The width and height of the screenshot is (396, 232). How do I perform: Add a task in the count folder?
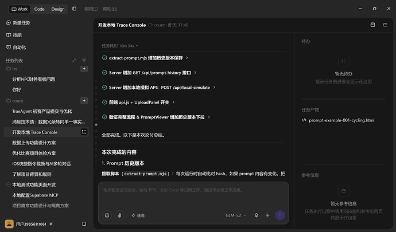pos(84,101)
